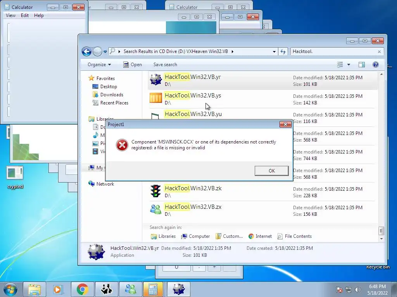Click the red error icon in Project1 dialog

coord(122,145)
